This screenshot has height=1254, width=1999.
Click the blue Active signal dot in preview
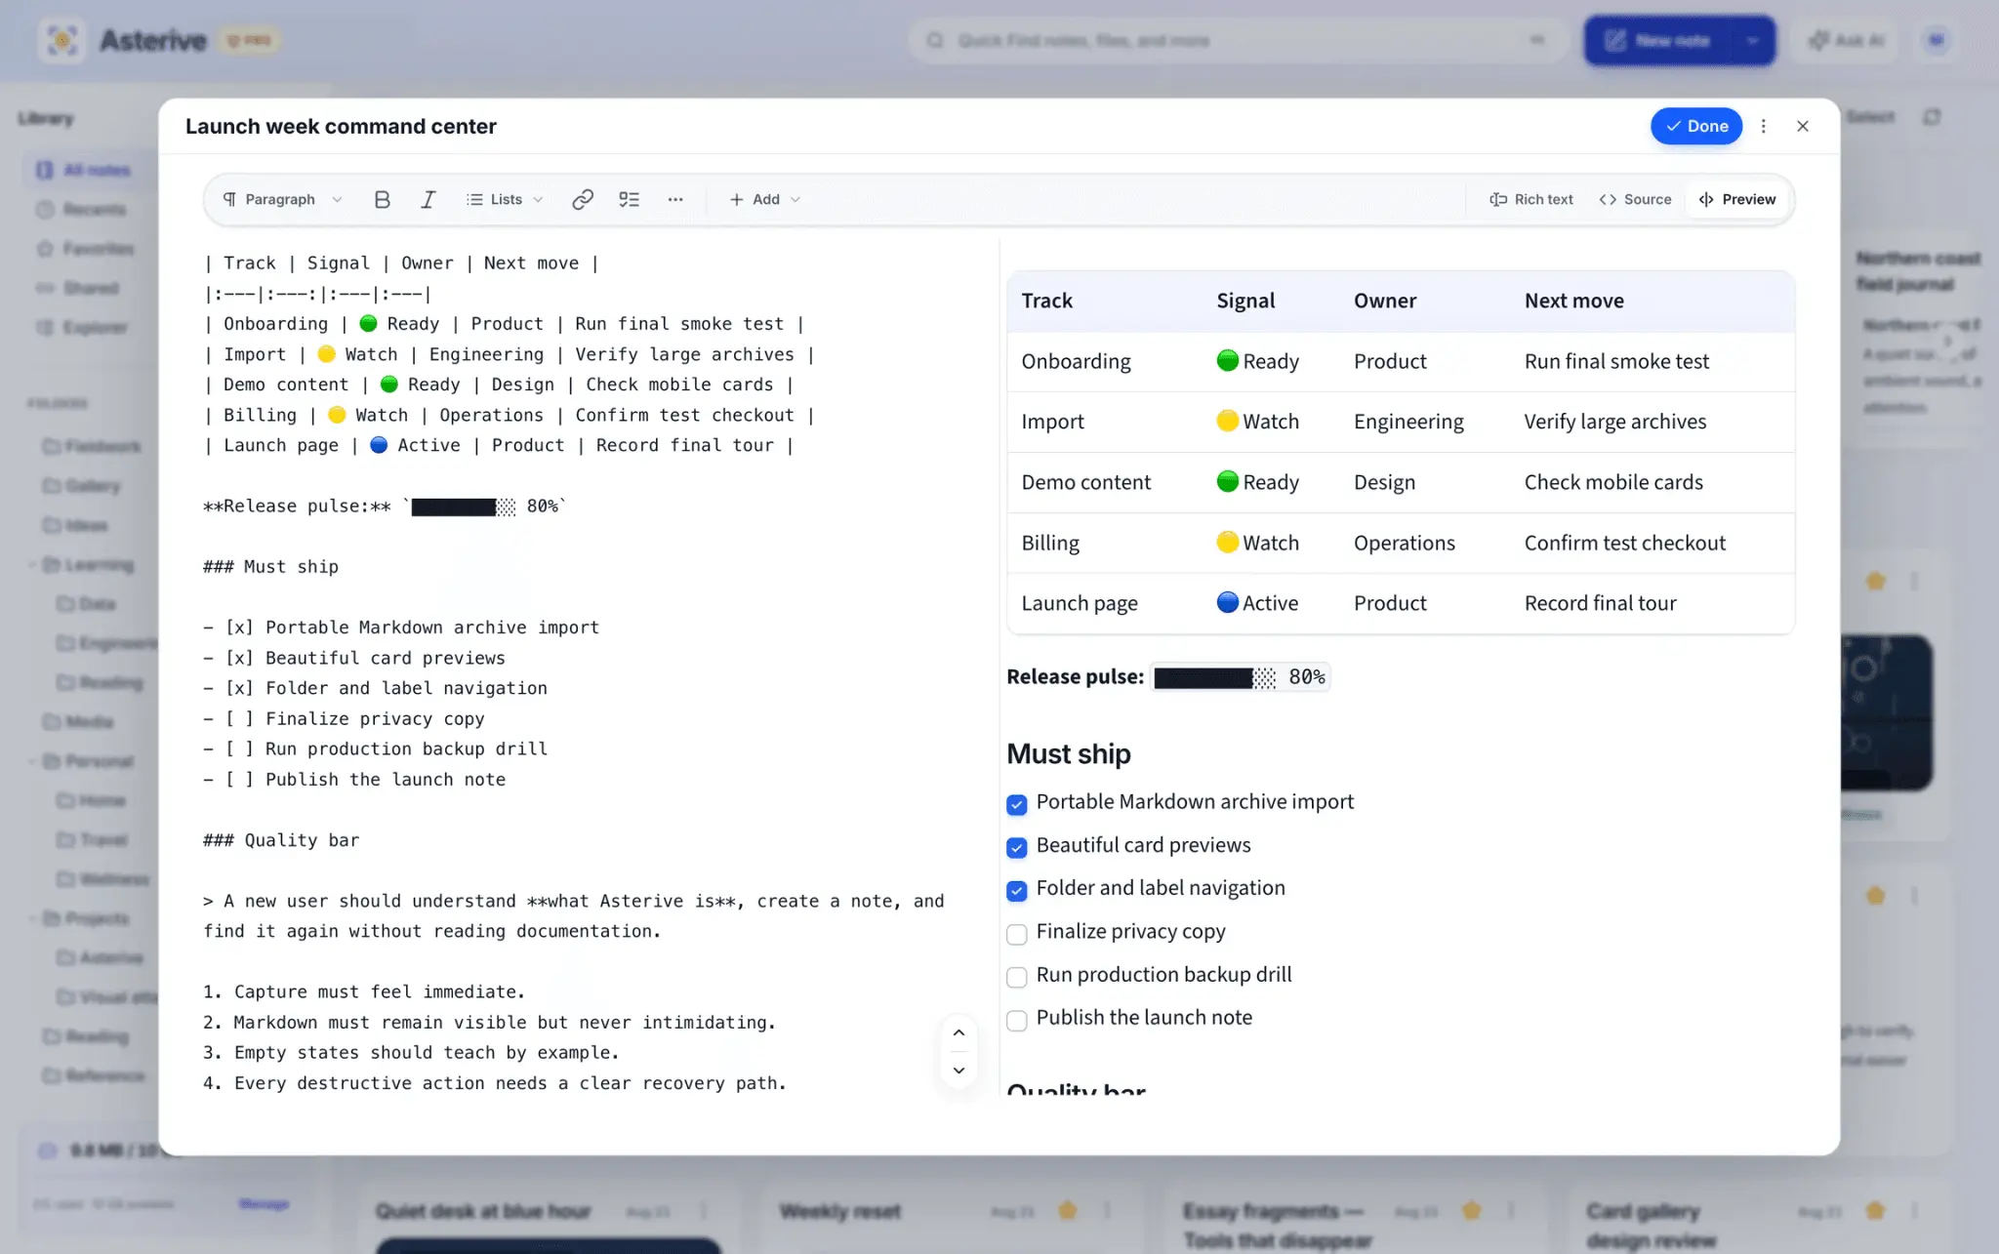point(1228,602)
